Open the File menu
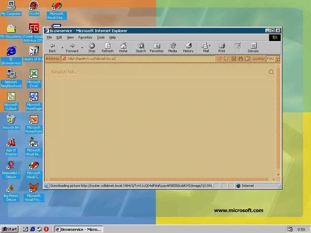Viewport: 311px width, 233px height. 49,37
